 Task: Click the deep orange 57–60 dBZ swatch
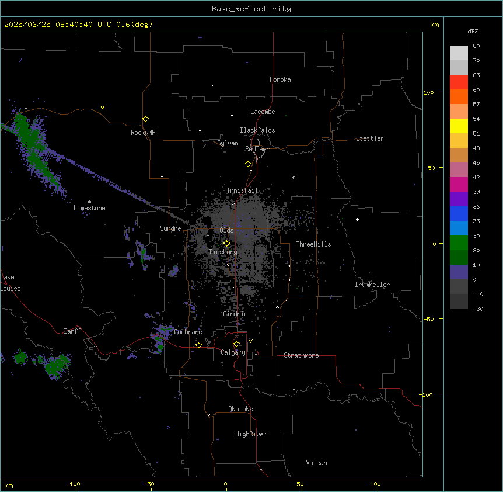[459, 96]
